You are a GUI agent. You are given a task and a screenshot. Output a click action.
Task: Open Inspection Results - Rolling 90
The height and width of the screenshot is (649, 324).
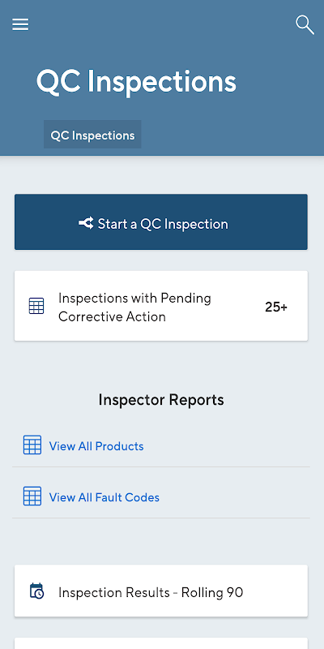[161, 591]
